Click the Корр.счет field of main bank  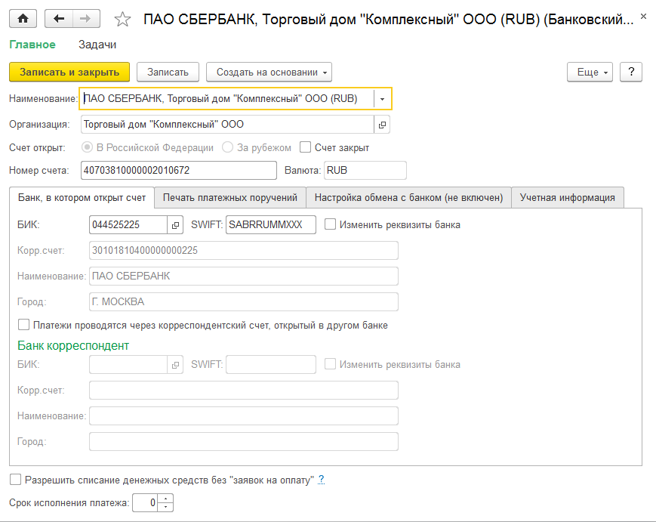tap(244, 251)
